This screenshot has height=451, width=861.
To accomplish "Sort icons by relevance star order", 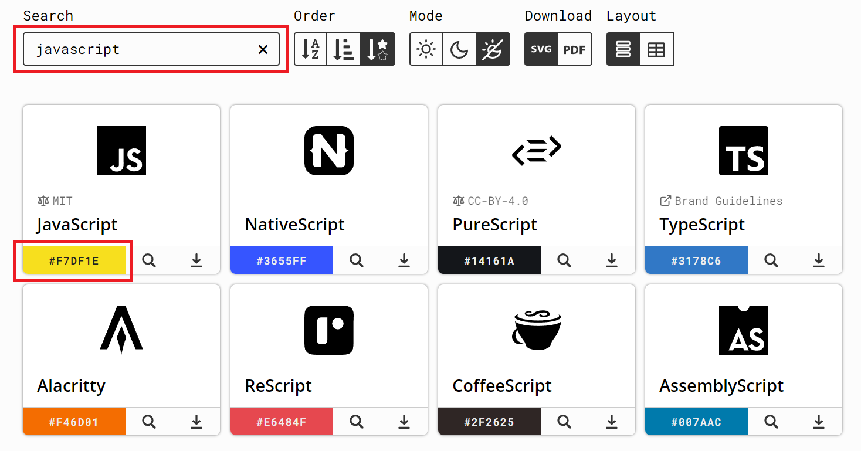I will 378,49.
